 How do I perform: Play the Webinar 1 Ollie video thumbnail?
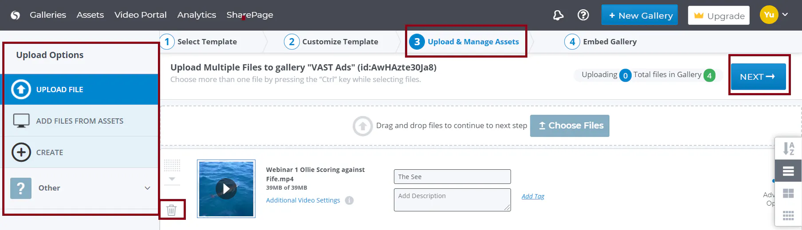[x=226, y=189]
